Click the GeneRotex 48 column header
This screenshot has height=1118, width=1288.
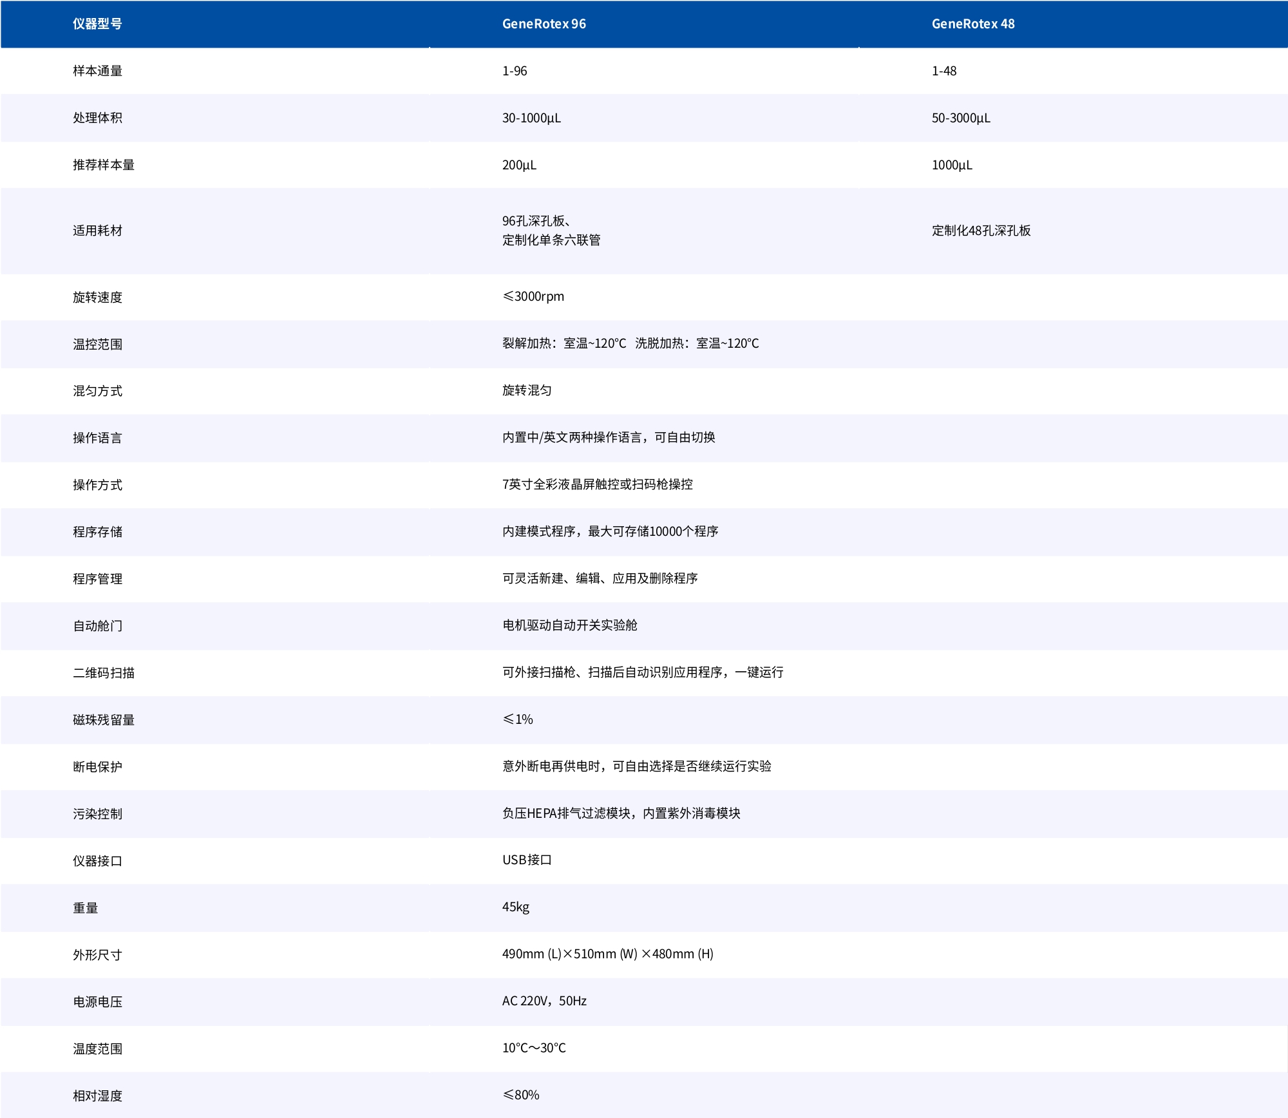click(972, 24)
